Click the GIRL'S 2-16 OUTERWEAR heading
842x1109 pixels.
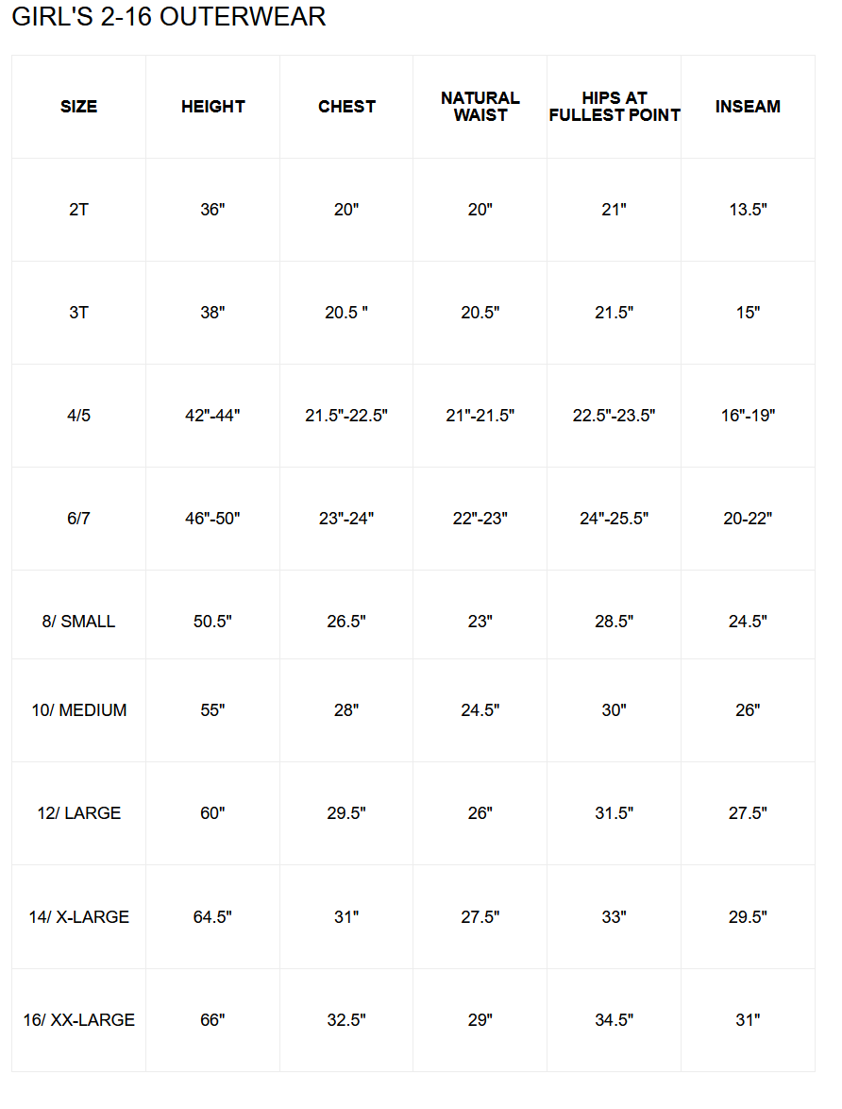[169, 16]
